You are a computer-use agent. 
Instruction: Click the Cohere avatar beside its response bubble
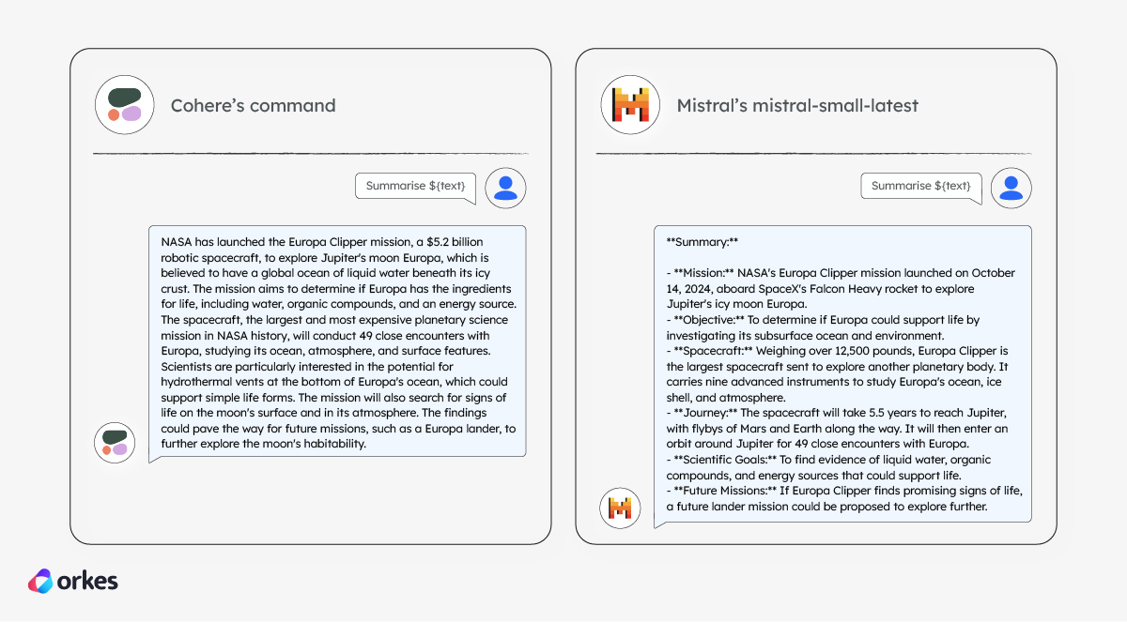115,442
